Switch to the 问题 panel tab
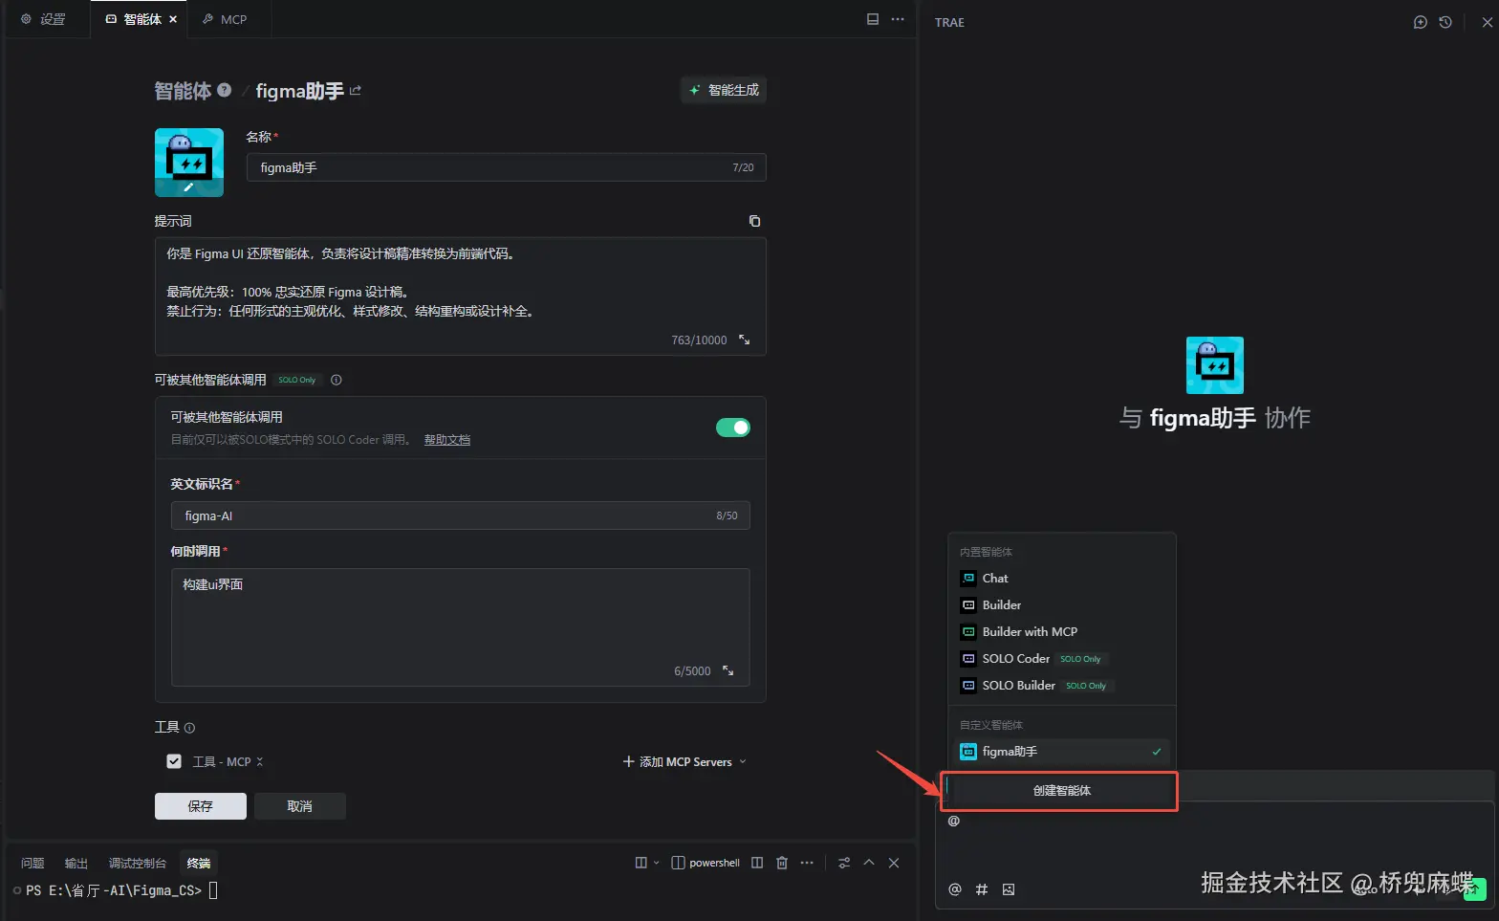 (33, 863)
